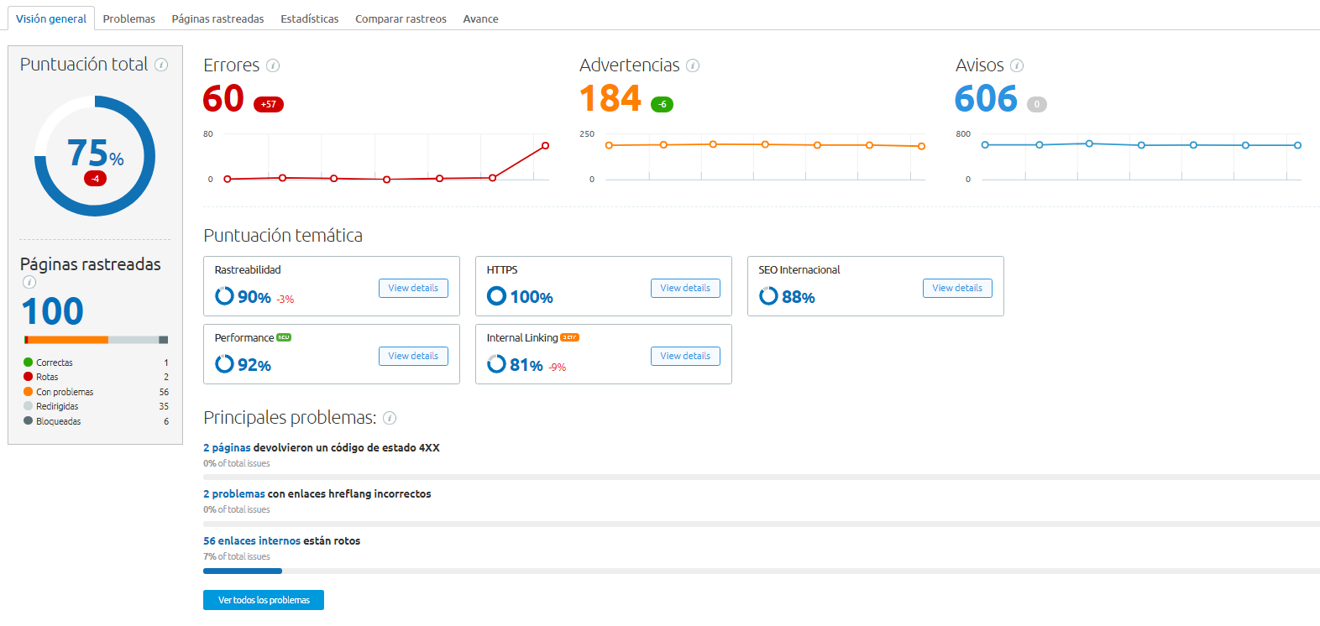Viewport: 1320px width, 626px height.
Task: Click orange segment of crawled pages bar
Action: (69, 340)
